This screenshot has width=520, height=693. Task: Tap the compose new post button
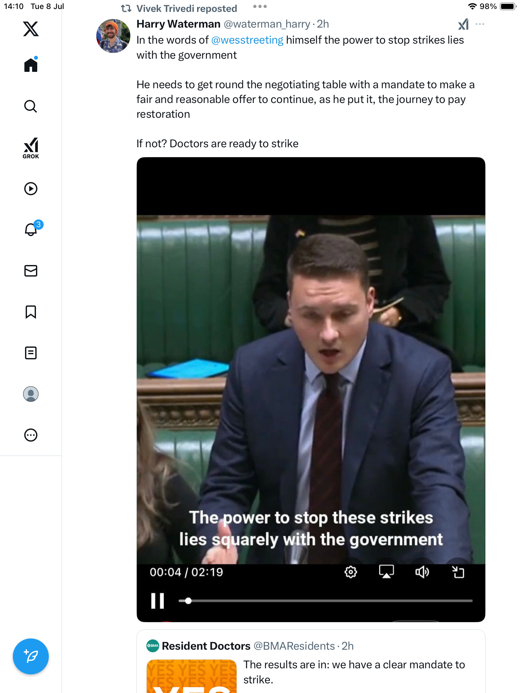(31, 656)
